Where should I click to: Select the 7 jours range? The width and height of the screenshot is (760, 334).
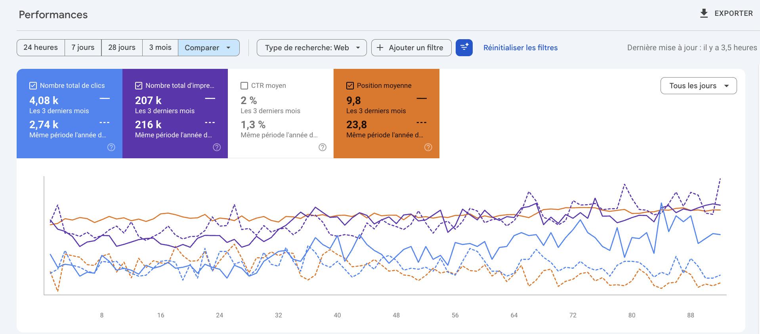83,47
